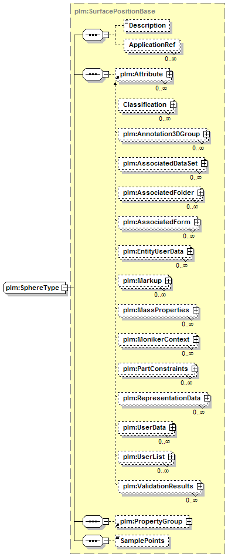Expand the Classification element
This screenshot has height=557, width=228.
point(173,105)
